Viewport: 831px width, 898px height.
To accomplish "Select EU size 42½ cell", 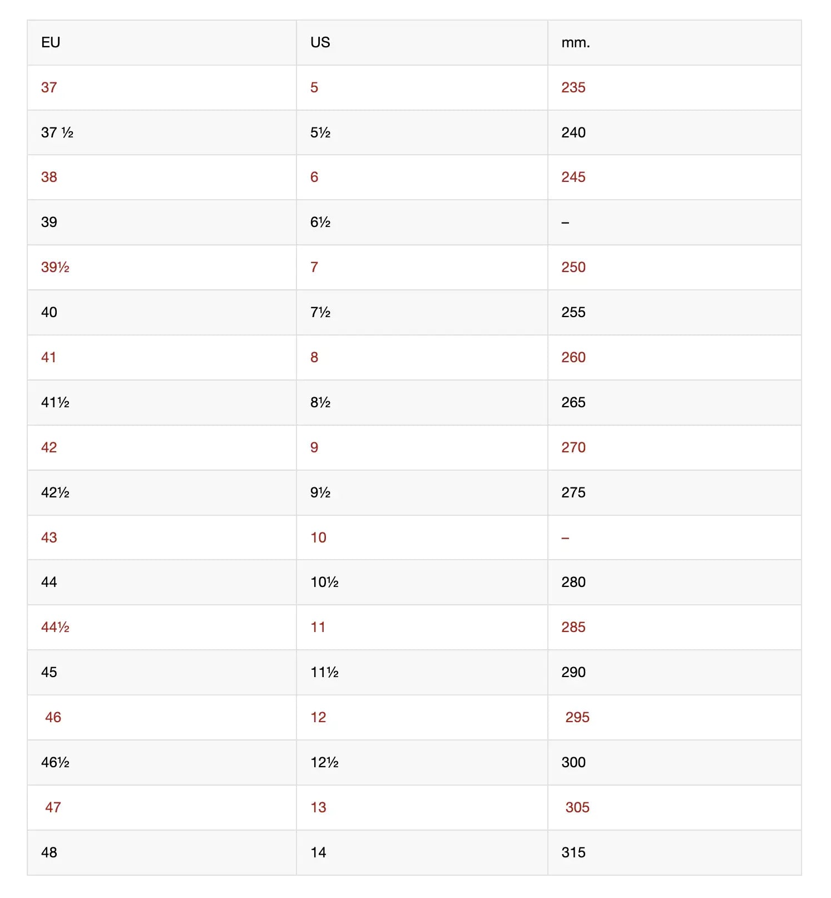I will (55, 492).
